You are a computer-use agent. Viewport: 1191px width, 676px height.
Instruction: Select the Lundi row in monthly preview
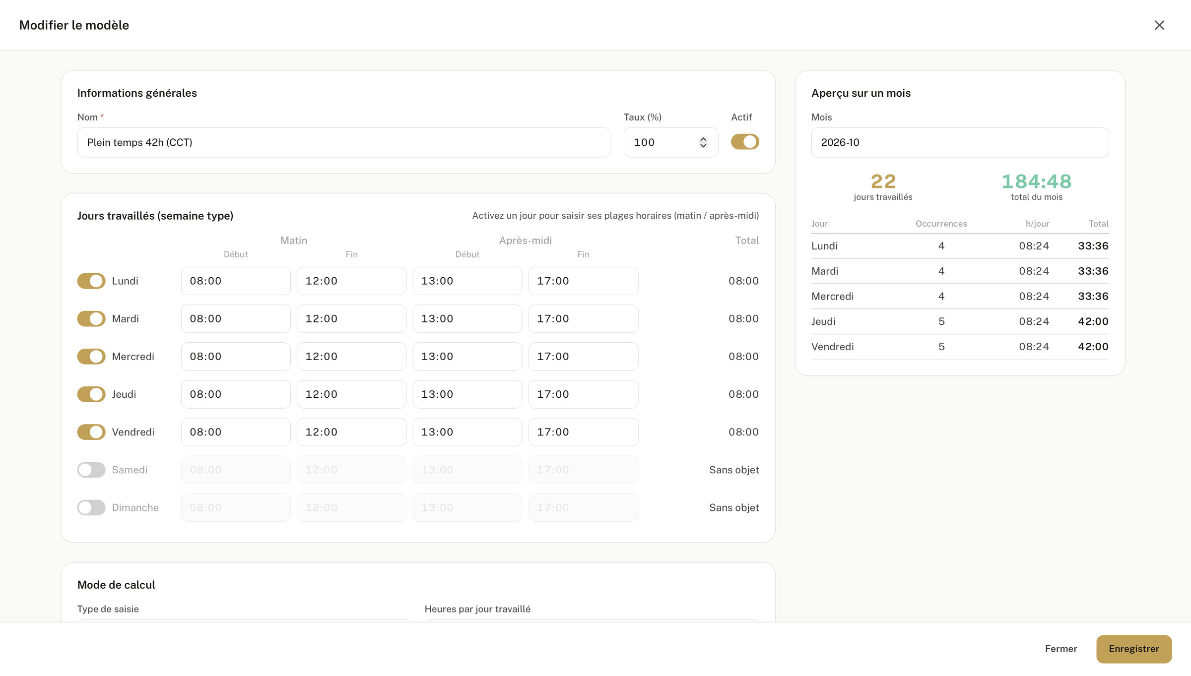(960, 246)
